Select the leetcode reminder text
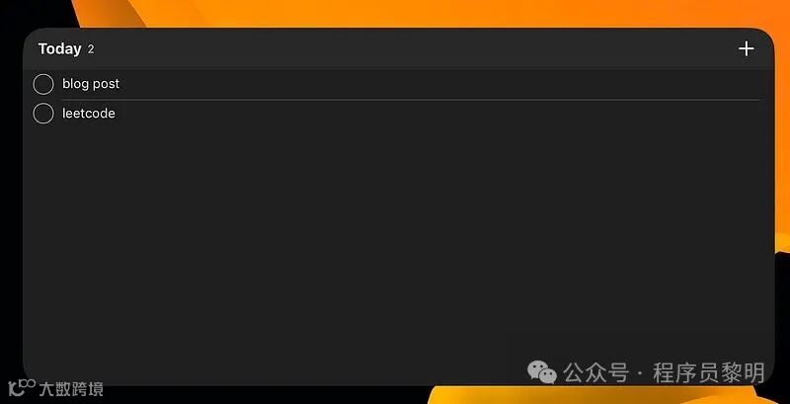790x404 pixels. [x=89, y=114]
